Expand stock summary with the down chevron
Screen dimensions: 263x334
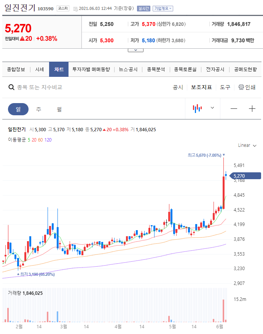[135, 50]
